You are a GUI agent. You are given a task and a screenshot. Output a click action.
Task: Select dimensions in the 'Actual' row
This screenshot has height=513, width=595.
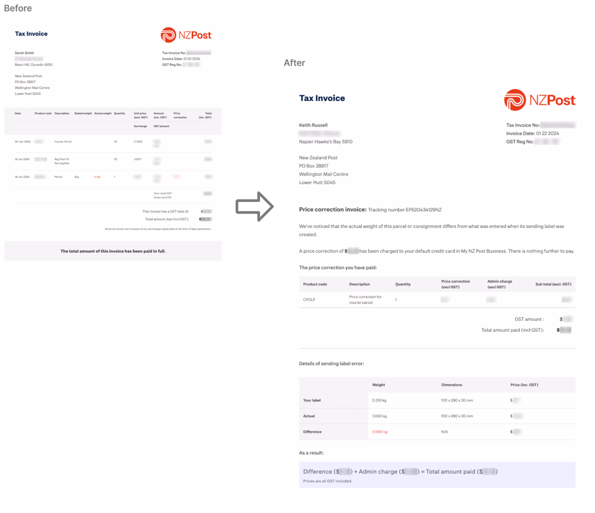click(457, 416)
